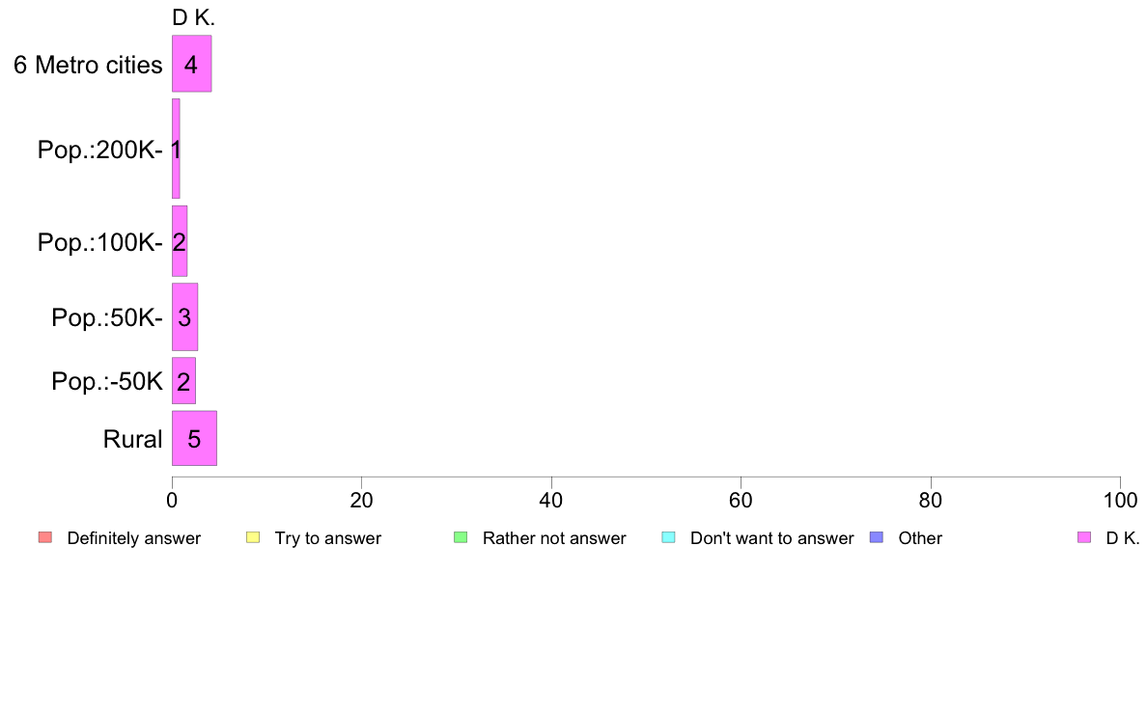Click the 40 axis tick label

pyautogui.click(x=551, y=500)
